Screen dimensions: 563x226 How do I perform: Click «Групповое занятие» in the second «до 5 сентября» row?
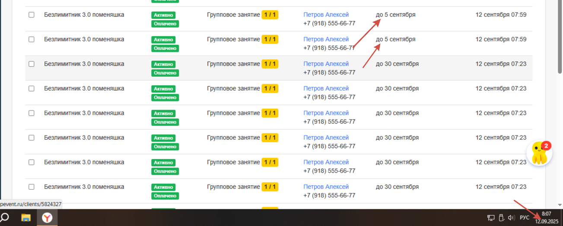[x=233, y=39]
